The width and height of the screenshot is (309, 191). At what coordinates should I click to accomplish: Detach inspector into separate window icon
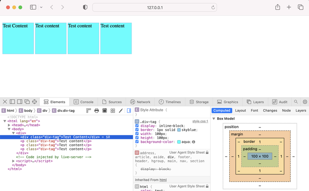click(x=27, y=102)
